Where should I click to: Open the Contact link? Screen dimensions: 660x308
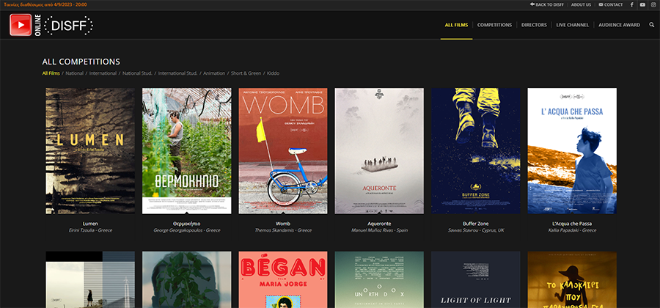(x=610, y=4)
